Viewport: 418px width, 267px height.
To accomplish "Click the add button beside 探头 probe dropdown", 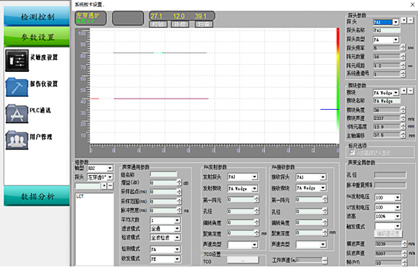I will pos(403,21).
